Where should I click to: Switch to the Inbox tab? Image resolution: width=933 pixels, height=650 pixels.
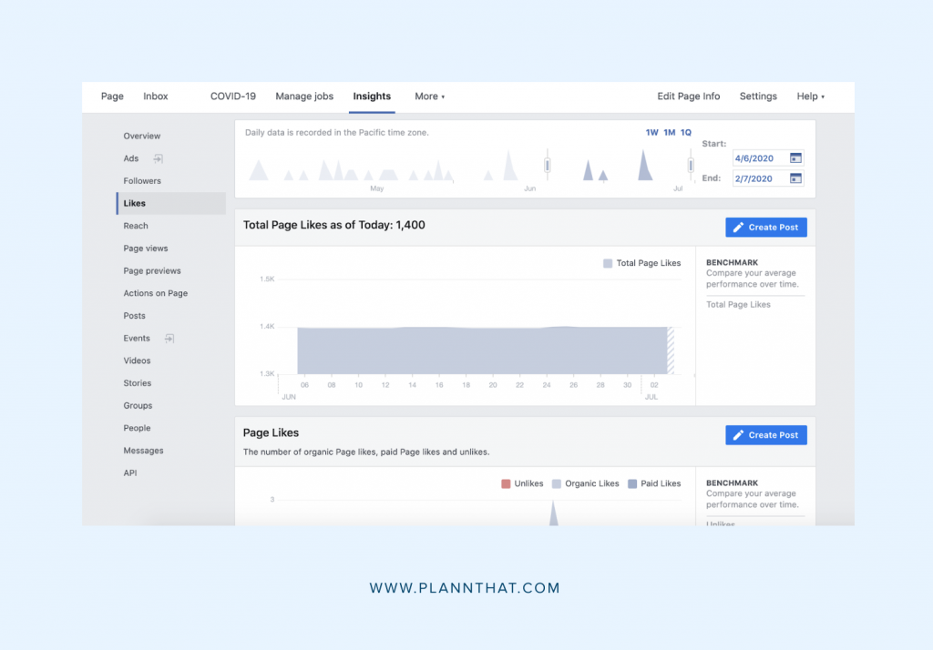155,96
